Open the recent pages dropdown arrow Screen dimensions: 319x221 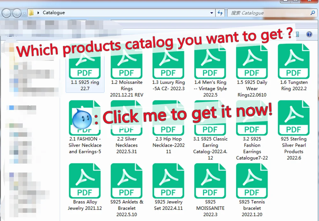(x=24, y=13)
